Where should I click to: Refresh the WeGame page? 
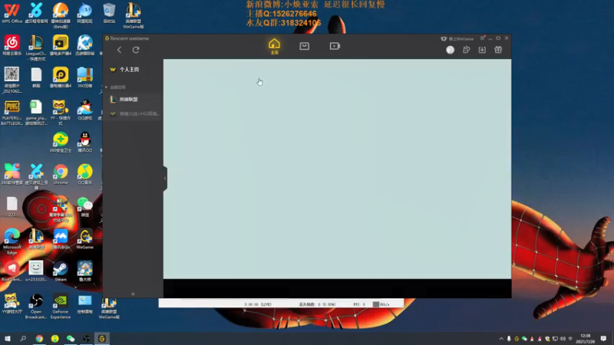click(136, 50)
